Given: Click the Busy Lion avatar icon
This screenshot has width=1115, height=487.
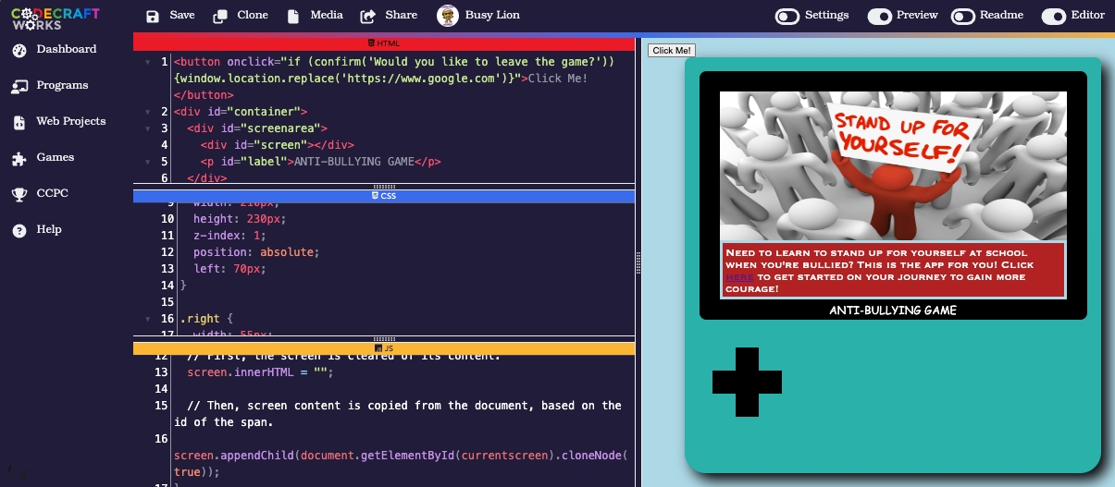Looking at the screenshot, I should tap(448, 16).
